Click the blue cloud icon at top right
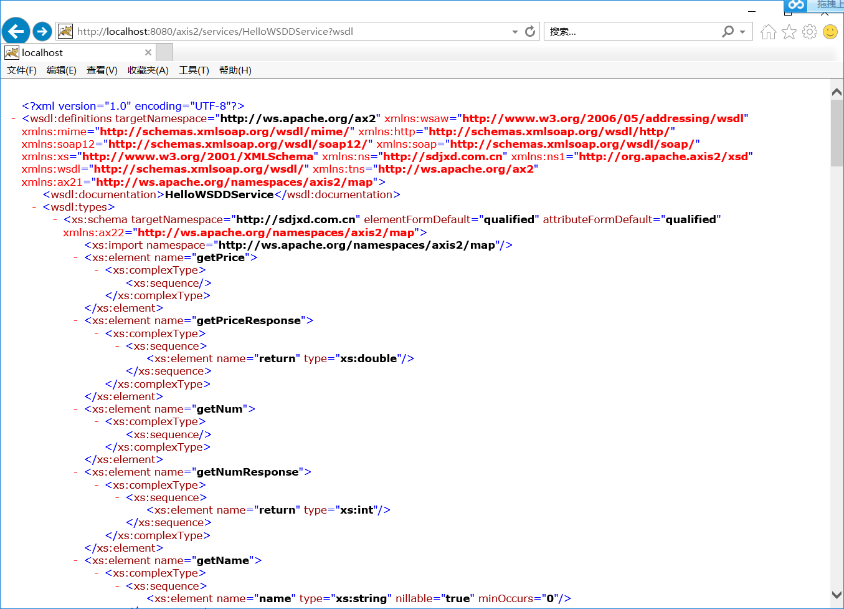Viewport: 844px width, 609px height. pyautogui.click(x=796, y=5)
